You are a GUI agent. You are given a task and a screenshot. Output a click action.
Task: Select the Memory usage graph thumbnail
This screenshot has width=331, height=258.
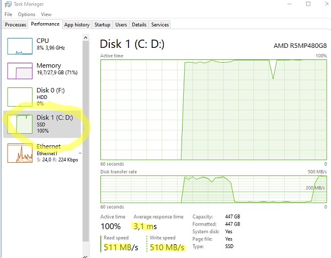click(x=19, y=71)
